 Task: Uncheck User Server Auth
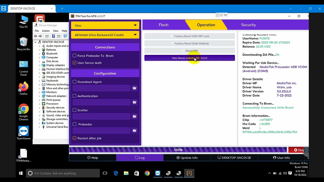[74, 63]
